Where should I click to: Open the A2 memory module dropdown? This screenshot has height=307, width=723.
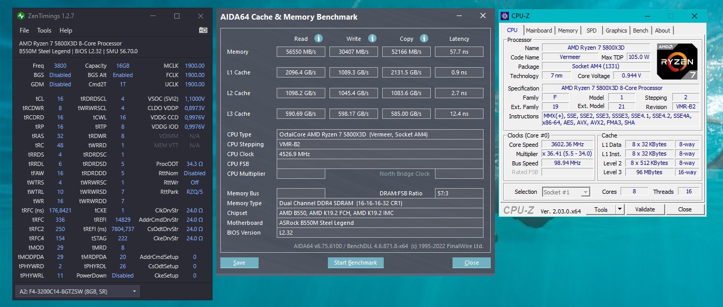pyautogui.click(x=77, y=291)
